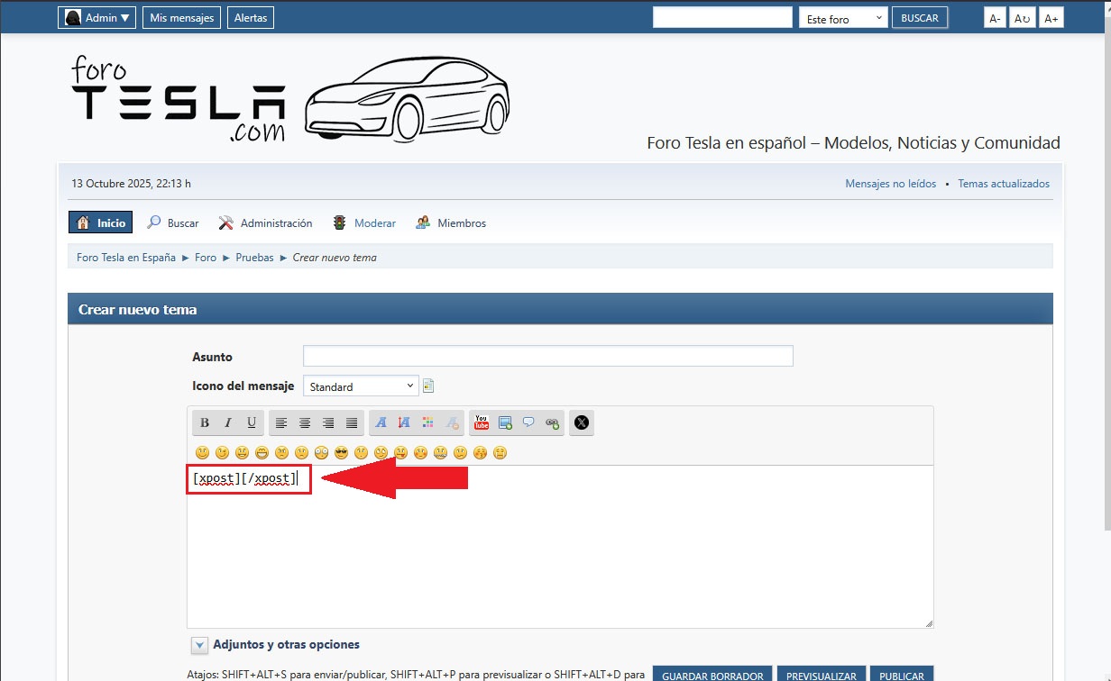The width and height of the screenshot is (1111, 681).
Task: Click the Previsualizar button
Action: 821,675
